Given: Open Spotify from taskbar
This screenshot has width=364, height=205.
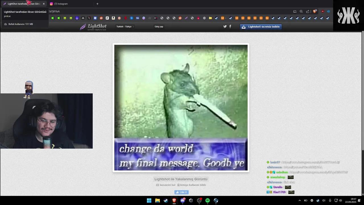Looking at the screenshot, I should (x=208, y=200).
